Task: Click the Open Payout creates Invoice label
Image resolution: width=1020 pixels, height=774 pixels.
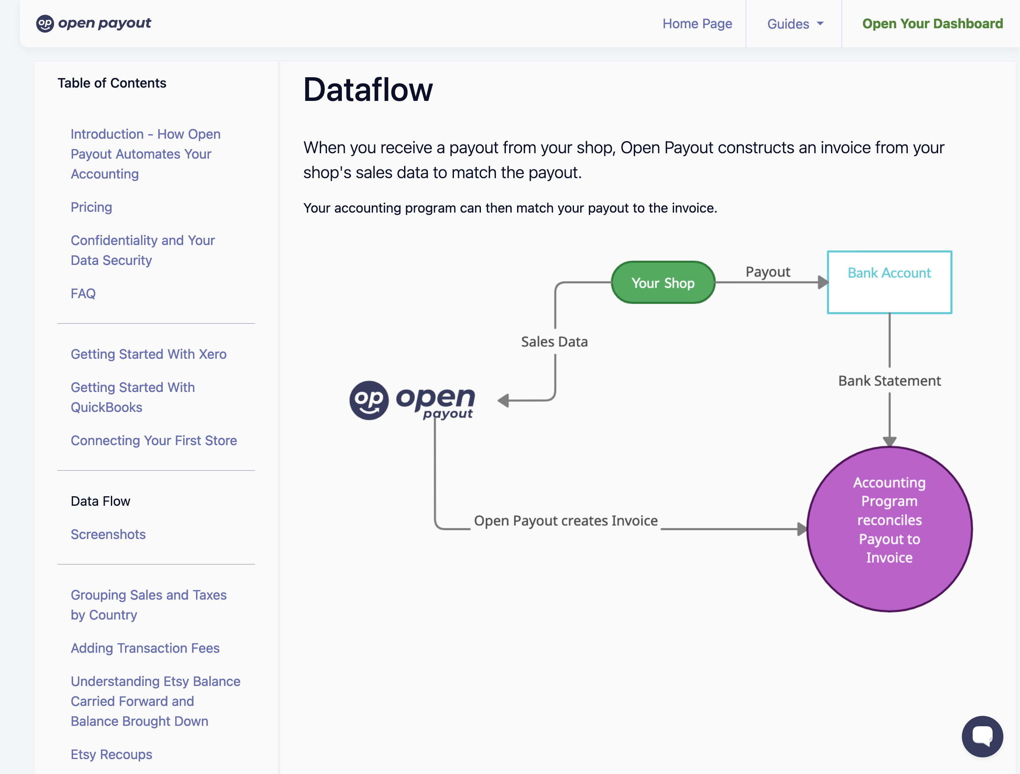Action: [566, 520]
